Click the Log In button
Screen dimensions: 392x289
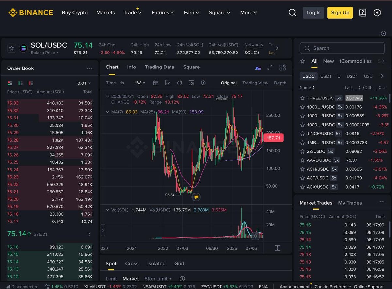coord(314,13)
